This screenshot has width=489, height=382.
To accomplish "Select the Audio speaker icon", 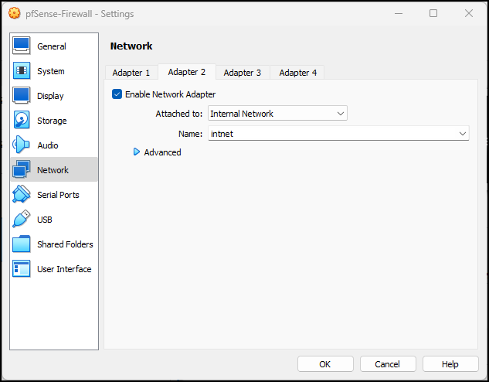I will [21, 145].
